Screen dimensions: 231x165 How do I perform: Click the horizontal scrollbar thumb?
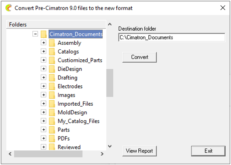pyautogui.click(x=48, y=154)
